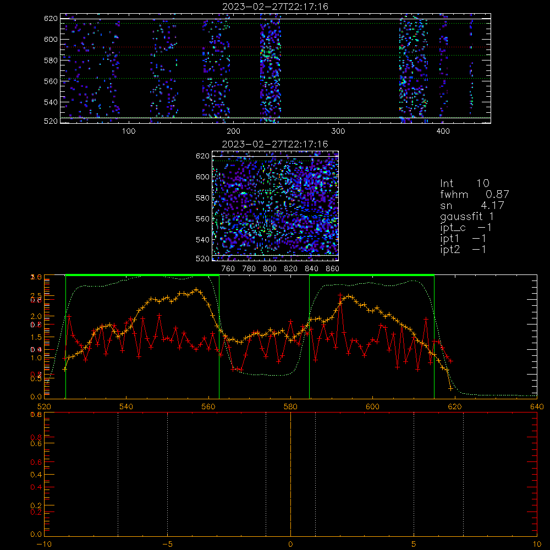Click the y-axis label 540 of middle plot
The height and width of the screenshot is (550, 550).
click(202, 240)
